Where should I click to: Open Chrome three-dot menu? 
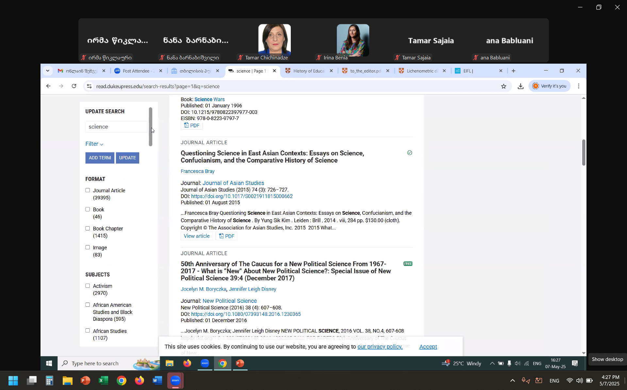(x=578, y=86)
